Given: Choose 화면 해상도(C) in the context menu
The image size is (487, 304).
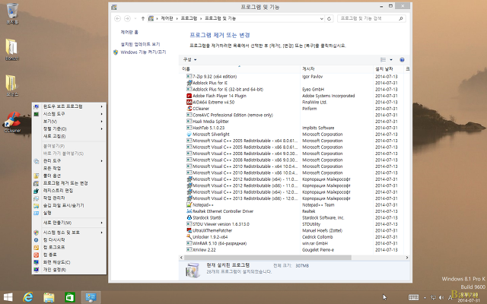Looking at the screenshot, I should 69,262.
